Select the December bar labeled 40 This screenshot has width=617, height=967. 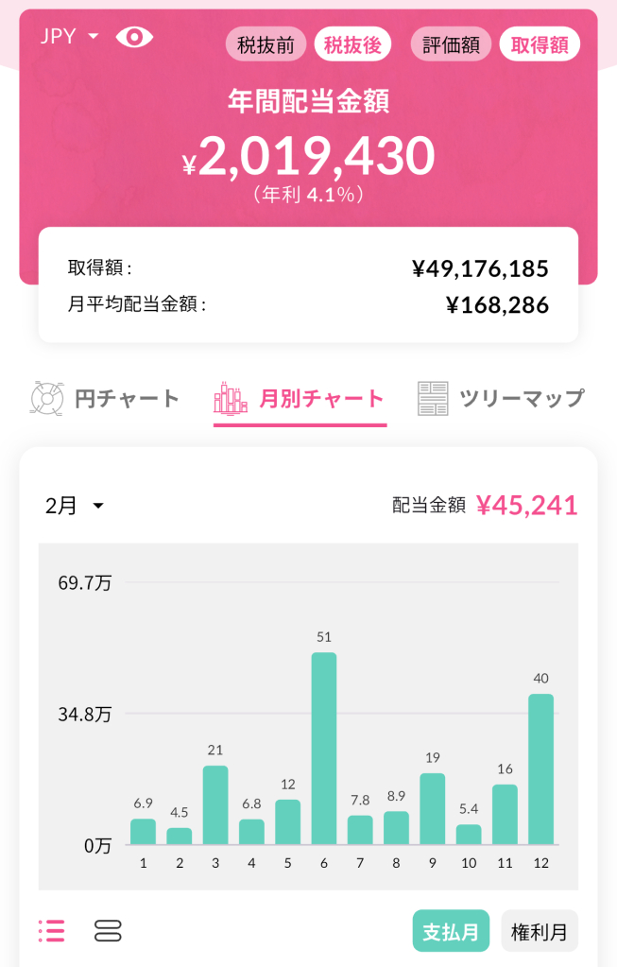coord(541,769)
